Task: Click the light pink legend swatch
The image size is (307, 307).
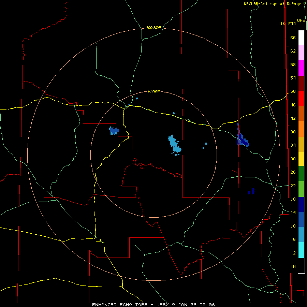Action: [x=301, y=52]
